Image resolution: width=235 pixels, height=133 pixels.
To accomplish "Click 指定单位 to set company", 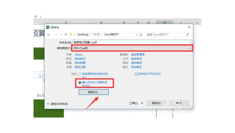I will [136, 59].
